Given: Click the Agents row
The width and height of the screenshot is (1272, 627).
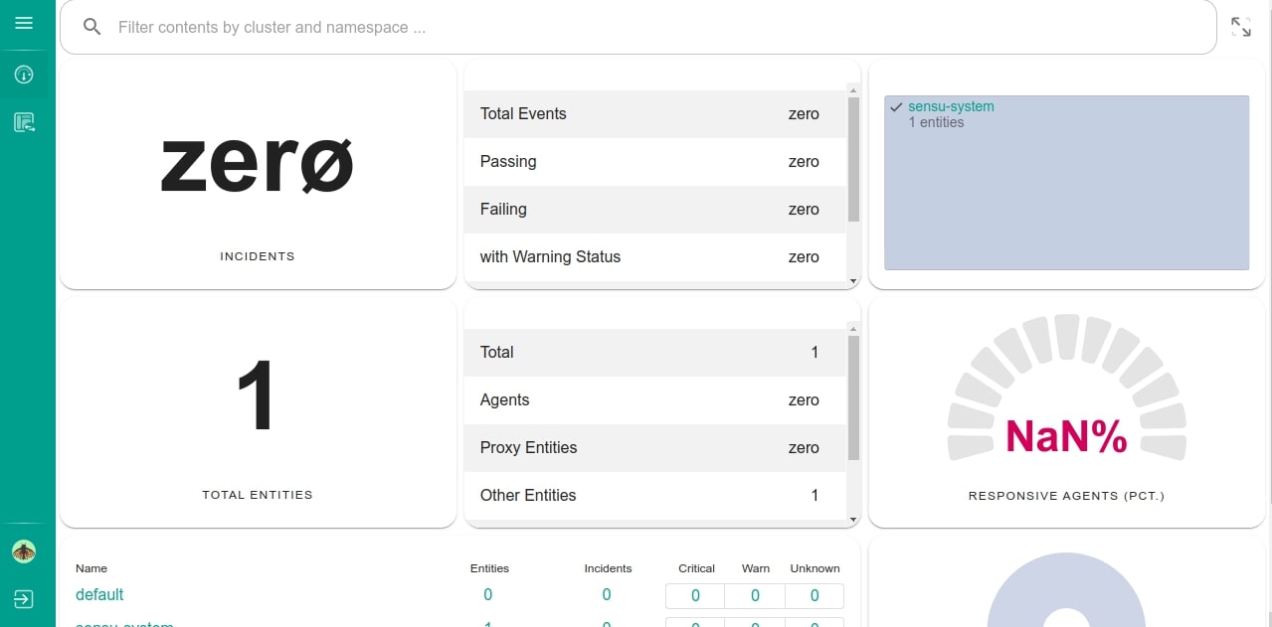Looking at the screenshot, I should click(655, 400).
